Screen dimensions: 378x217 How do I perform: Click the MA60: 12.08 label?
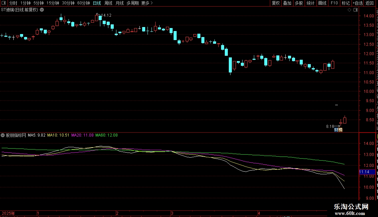click(107, 135)
